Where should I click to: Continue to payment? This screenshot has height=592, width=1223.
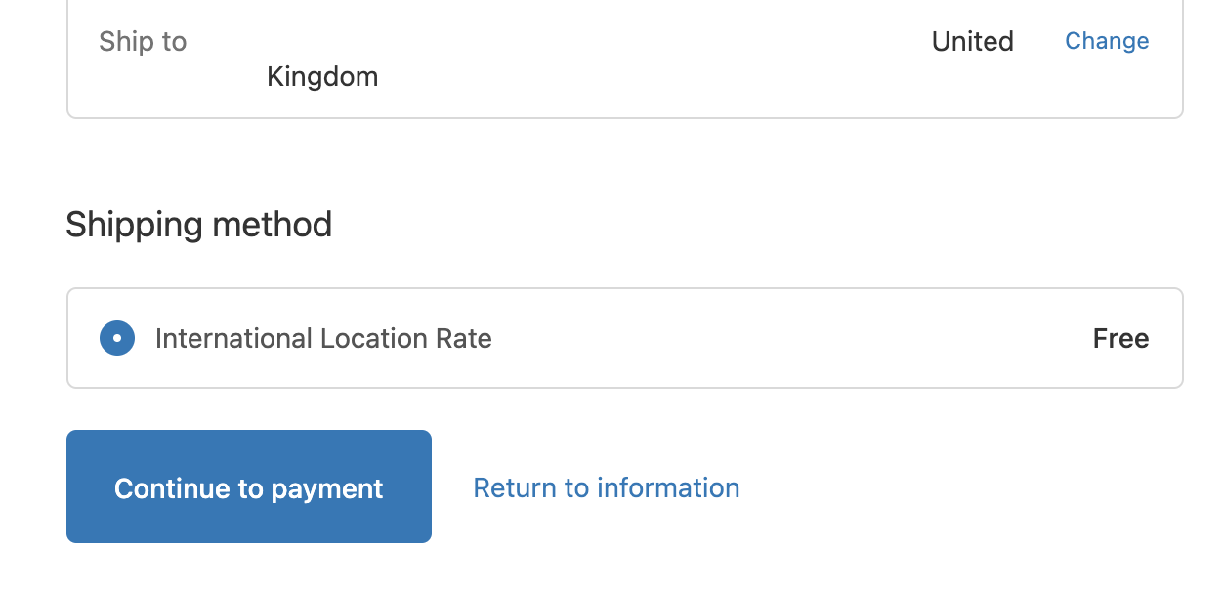point(249,486)
